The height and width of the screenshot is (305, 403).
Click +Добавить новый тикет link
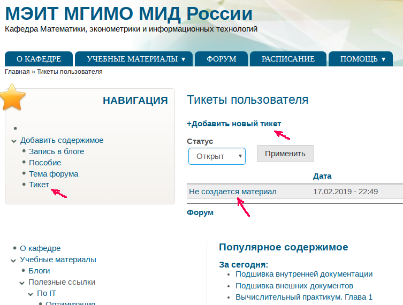(234, 124)
